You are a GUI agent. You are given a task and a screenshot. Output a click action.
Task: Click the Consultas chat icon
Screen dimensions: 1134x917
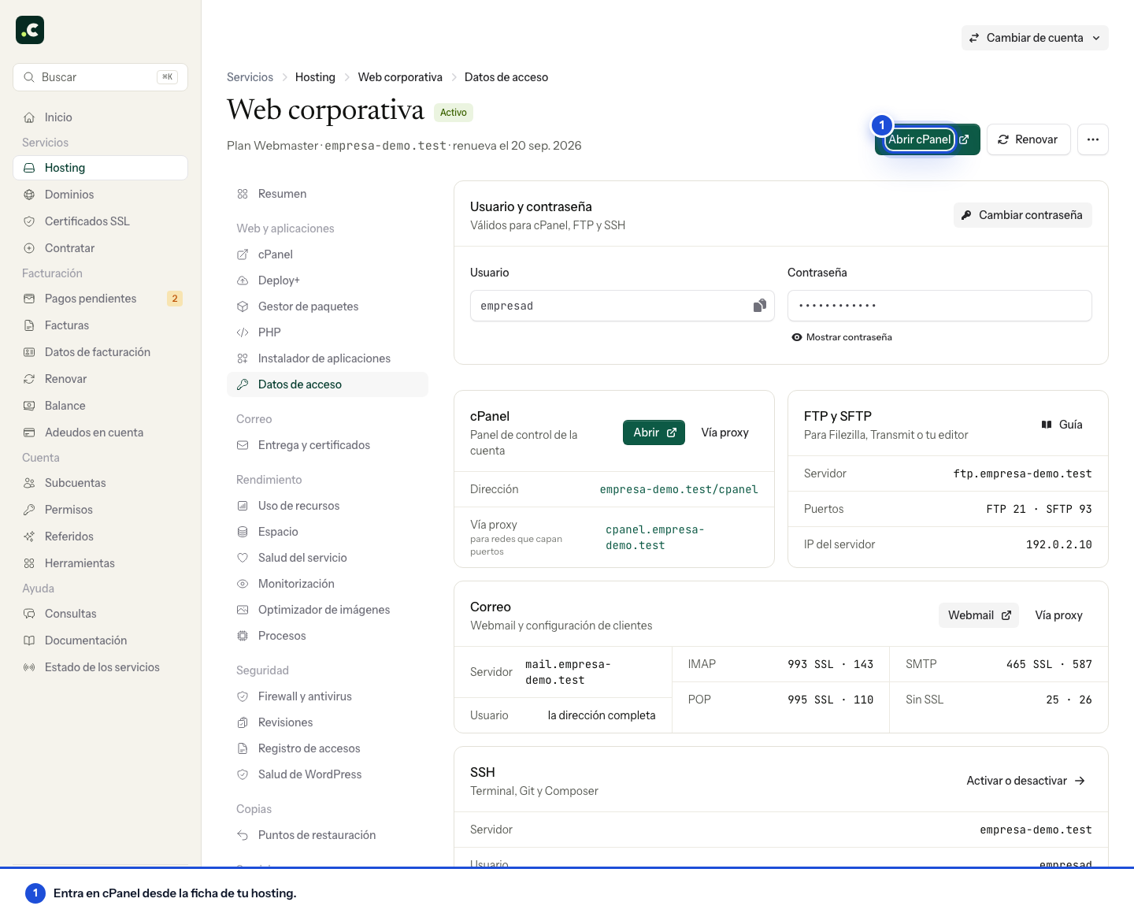tap(29, 614)
